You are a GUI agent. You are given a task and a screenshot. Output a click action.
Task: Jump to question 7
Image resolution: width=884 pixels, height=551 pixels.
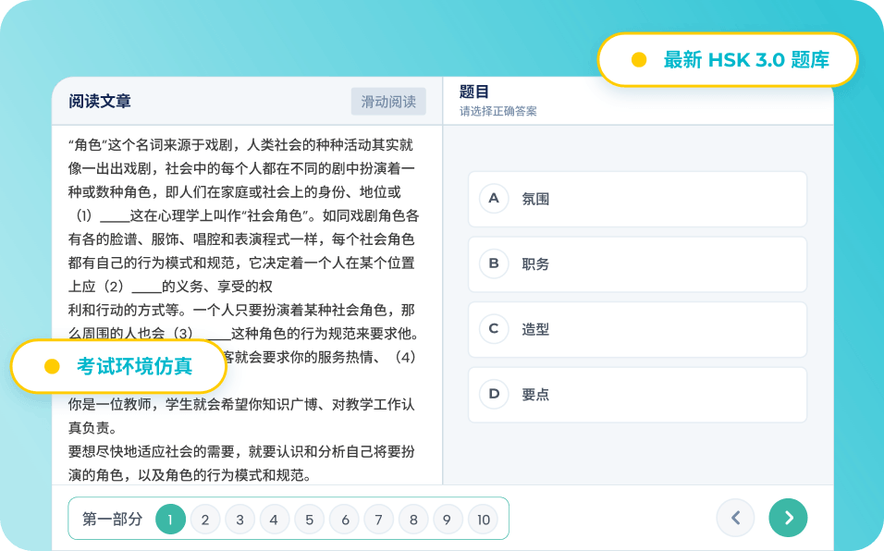pyautogui.click(x=379, y=520)
